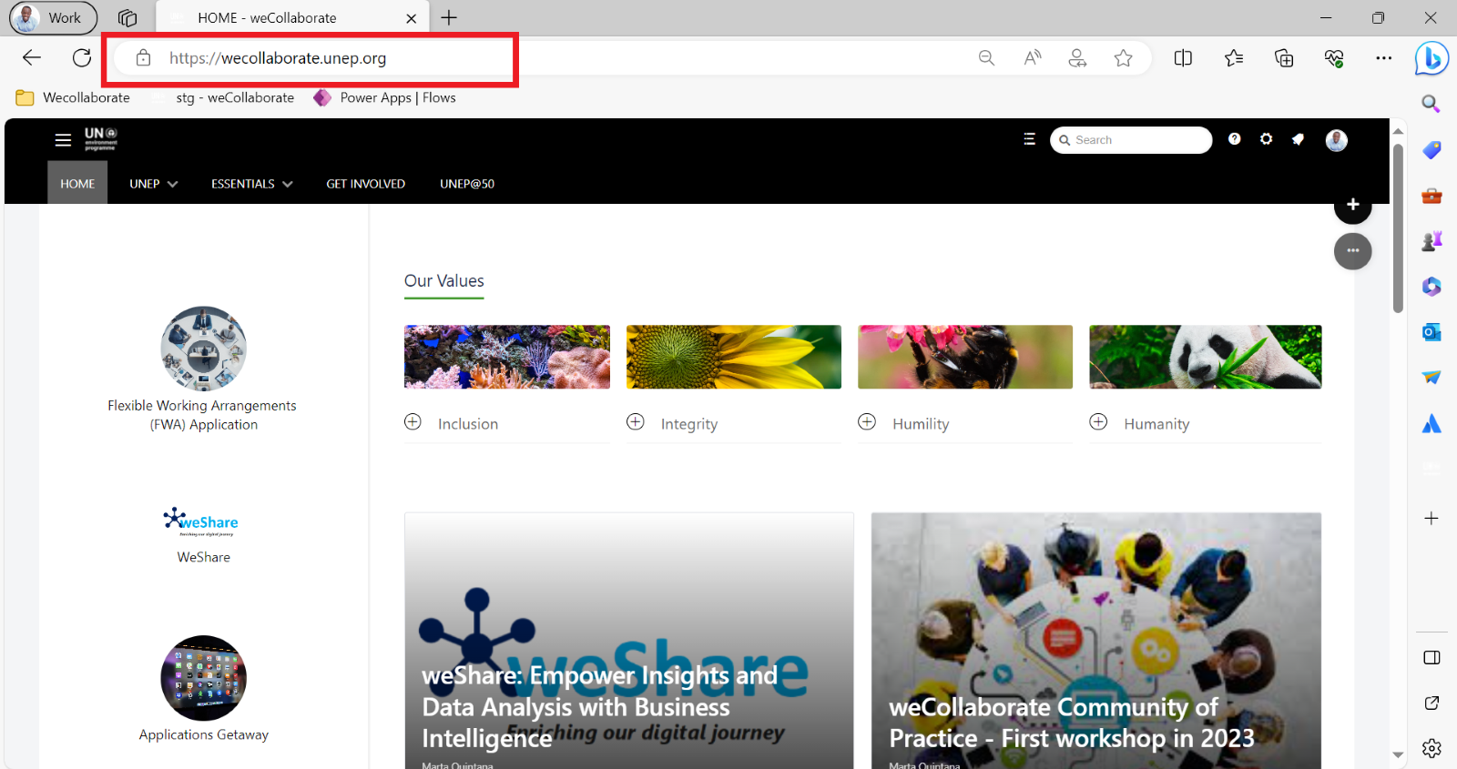The height and width of the screenshot is (769, 1457).
Task: Open the paper plane icon in sidebar
Action: (1432, 377)
